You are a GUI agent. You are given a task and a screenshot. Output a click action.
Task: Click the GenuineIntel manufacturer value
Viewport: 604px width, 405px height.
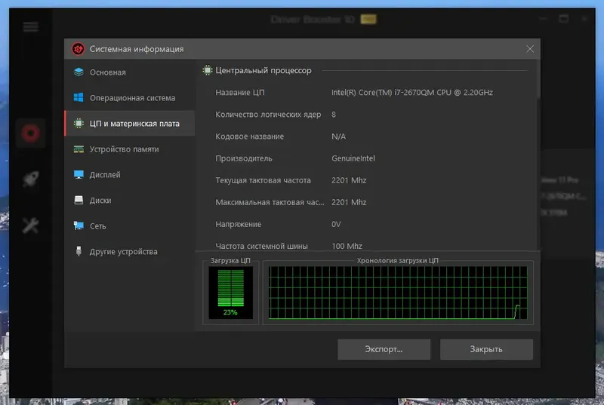click(353, 158)
